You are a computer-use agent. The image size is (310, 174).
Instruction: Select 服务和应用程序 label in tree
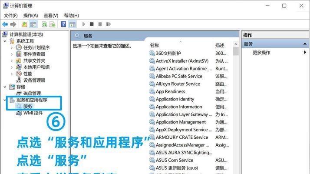click(32, 100)
